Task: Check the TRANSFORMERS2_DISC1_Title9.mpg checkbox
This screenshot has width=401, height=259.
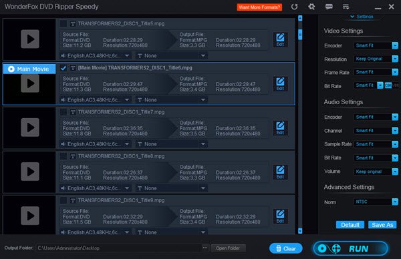Action: tap(63, 200)
